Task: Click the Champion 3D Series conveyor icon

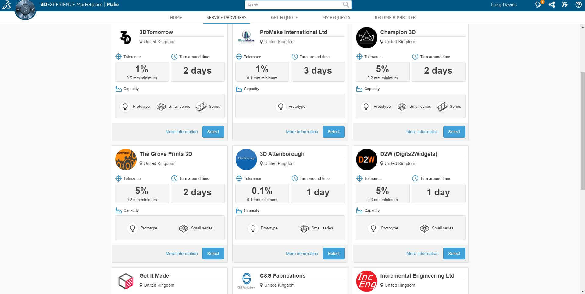Action: [442, 107]
